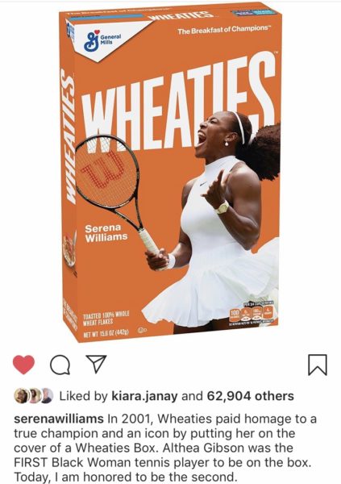The image size is (341, 484).
Task: View the 62,904 others who liked
Action: (251, 396)
